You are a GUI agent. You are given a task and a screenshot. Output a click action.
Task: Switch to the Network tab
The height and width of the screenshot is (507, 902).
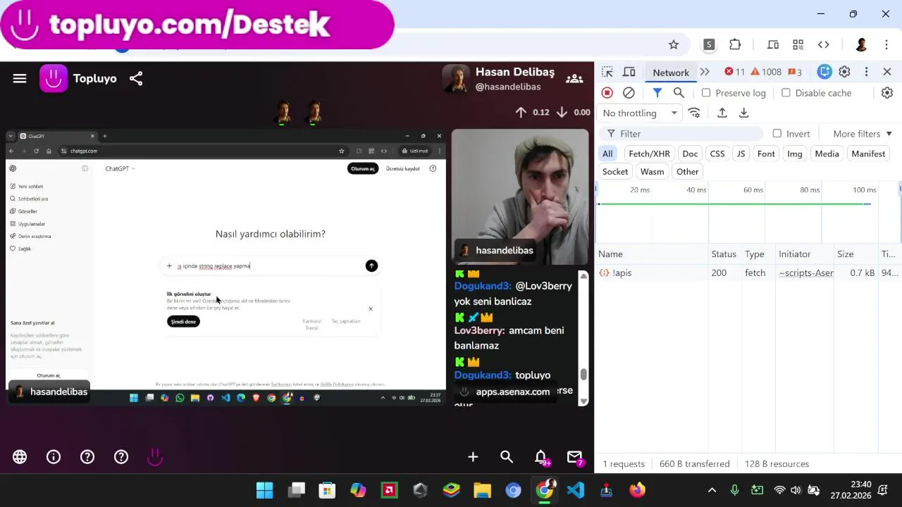point(671,72)
